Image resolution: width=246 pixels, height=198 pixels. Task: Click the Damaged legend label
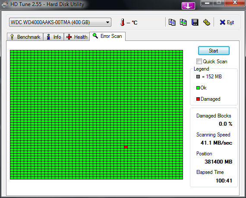click(210, 99)
